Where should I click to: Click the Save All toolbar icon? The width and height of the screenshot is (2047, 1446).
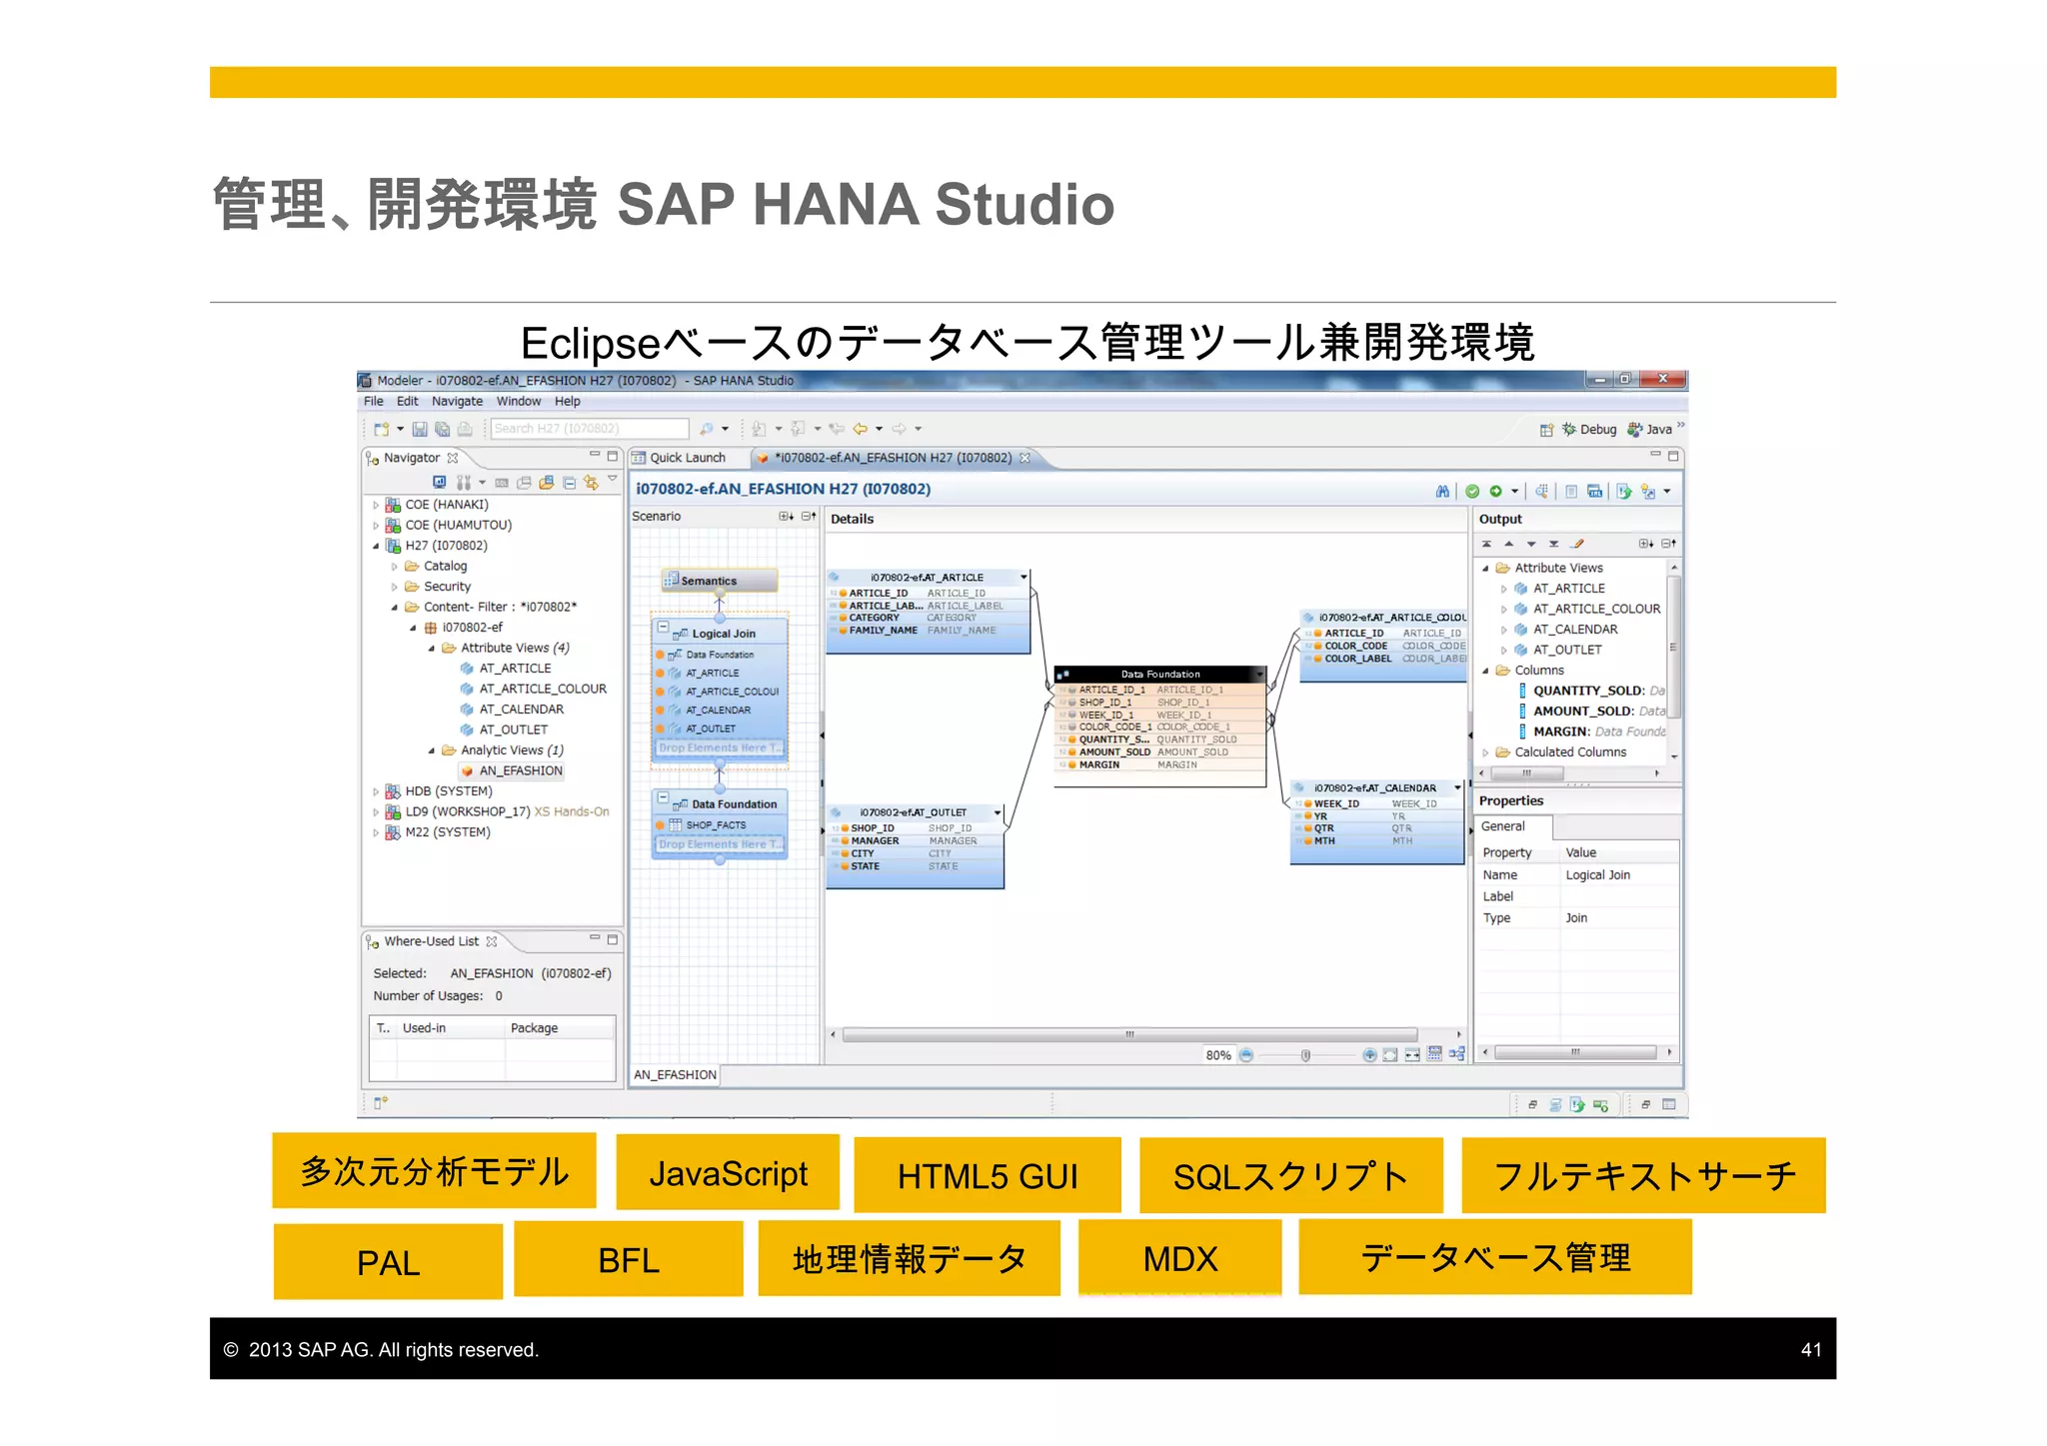pos(442,430)
